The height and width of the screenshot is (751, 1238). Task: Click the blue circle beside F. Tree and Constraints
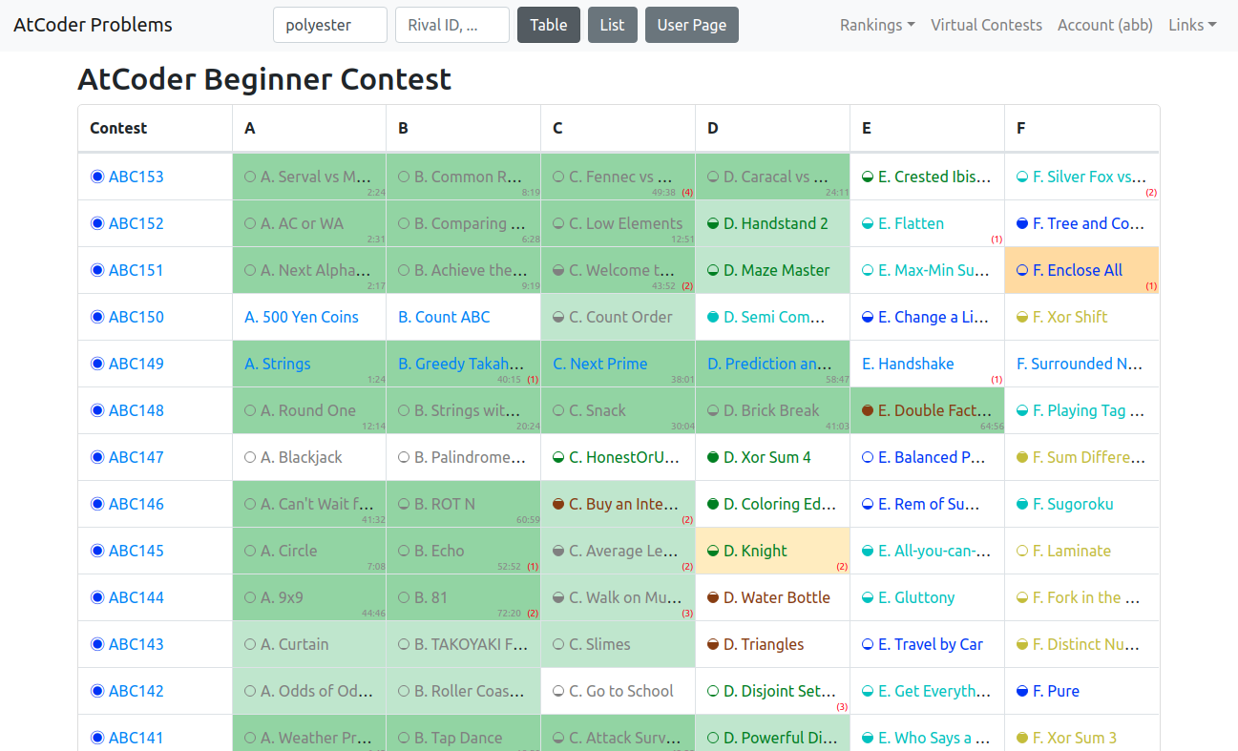tap(1022, 223)
